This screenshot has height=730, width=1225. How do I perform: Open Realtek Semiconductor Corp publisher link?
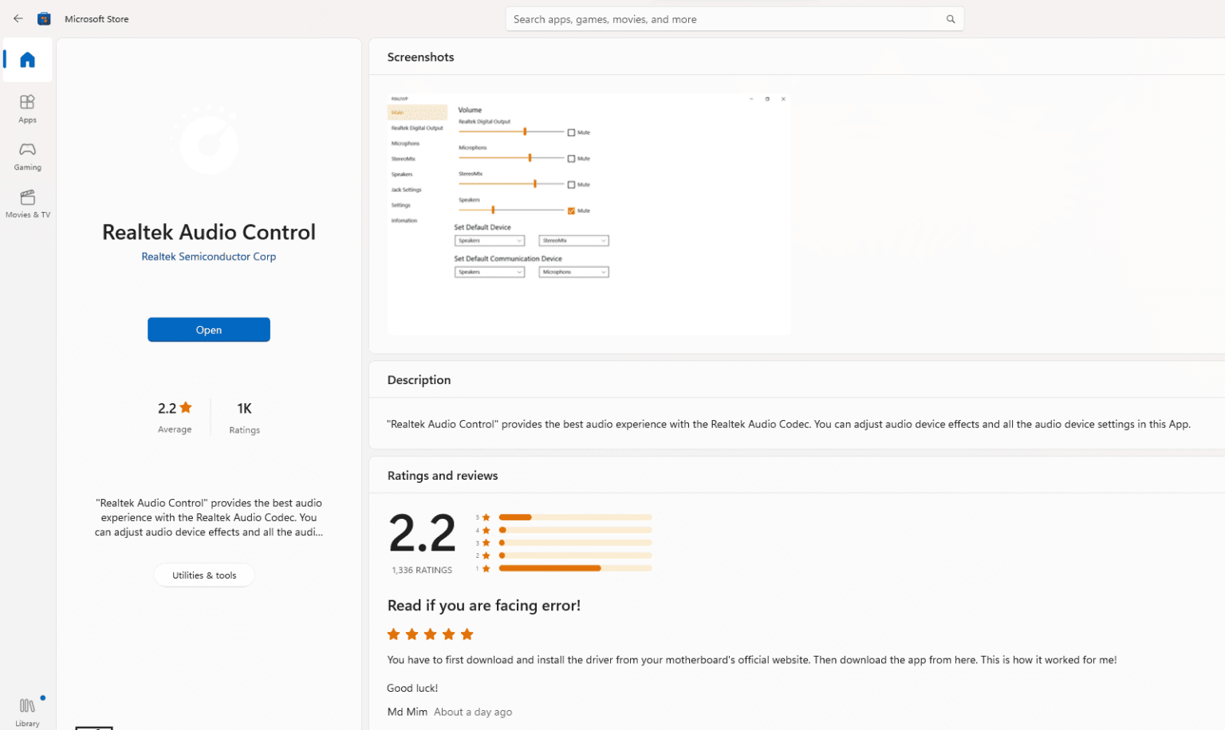click(x=208, y=257)
